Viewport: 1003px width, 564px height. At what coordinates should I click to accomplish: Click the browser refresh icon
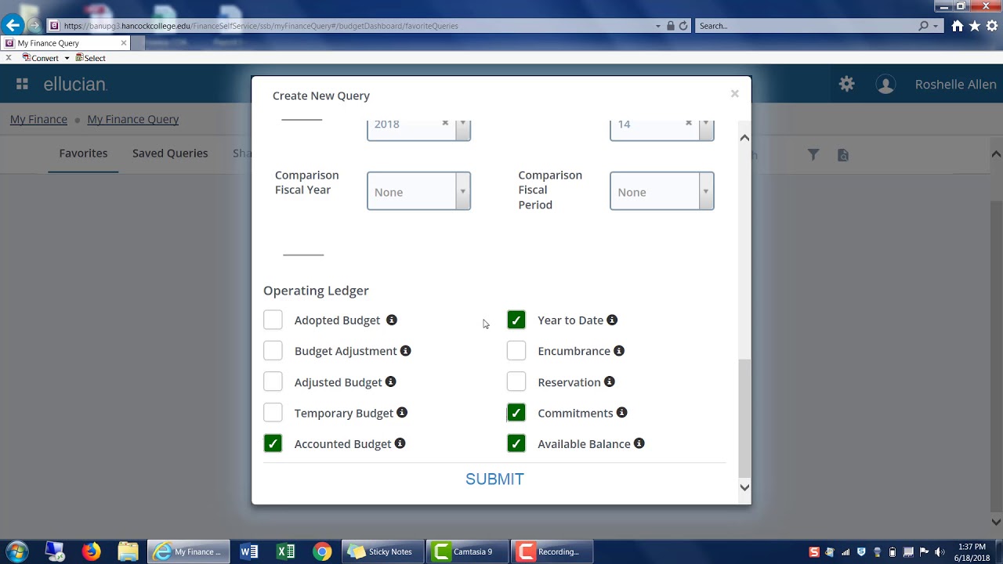683,26
